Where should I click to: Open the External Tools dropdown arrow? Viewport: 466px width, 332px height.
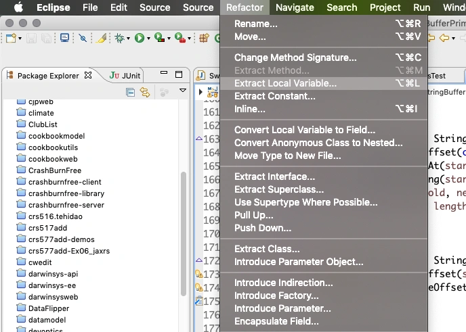[189, 39]
